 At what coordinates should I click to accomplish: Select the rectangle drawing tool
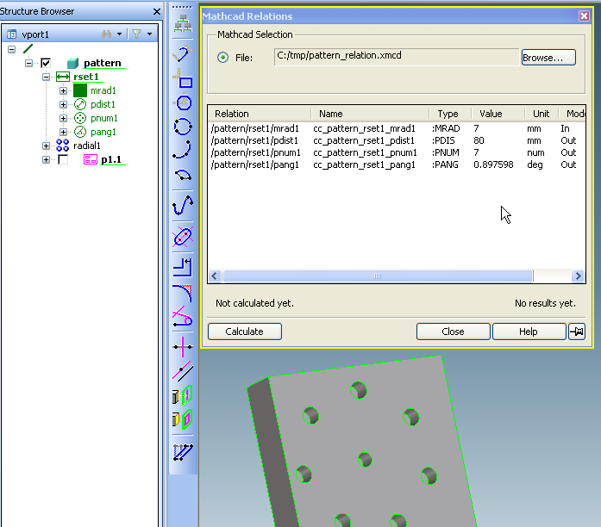pos(183,78)
